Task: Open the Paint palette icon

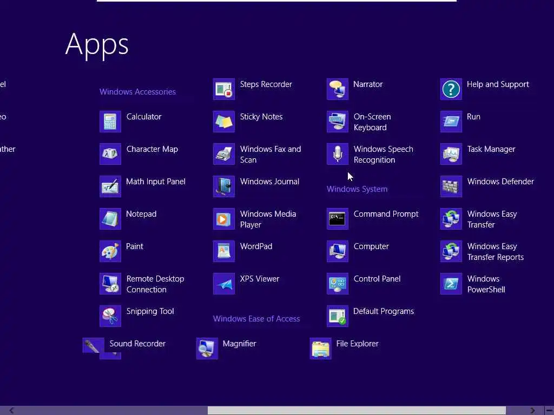Action: click(110, 251)
